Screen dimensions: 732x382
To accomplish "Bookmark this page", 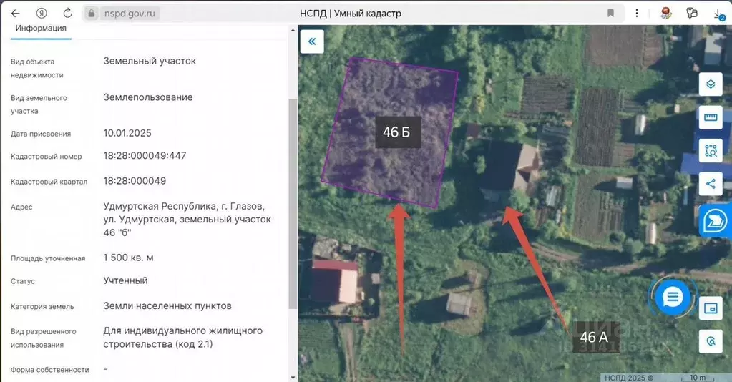I will [610, 13].
